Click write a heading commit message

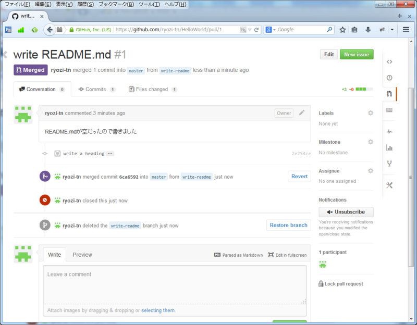(84, 154)
